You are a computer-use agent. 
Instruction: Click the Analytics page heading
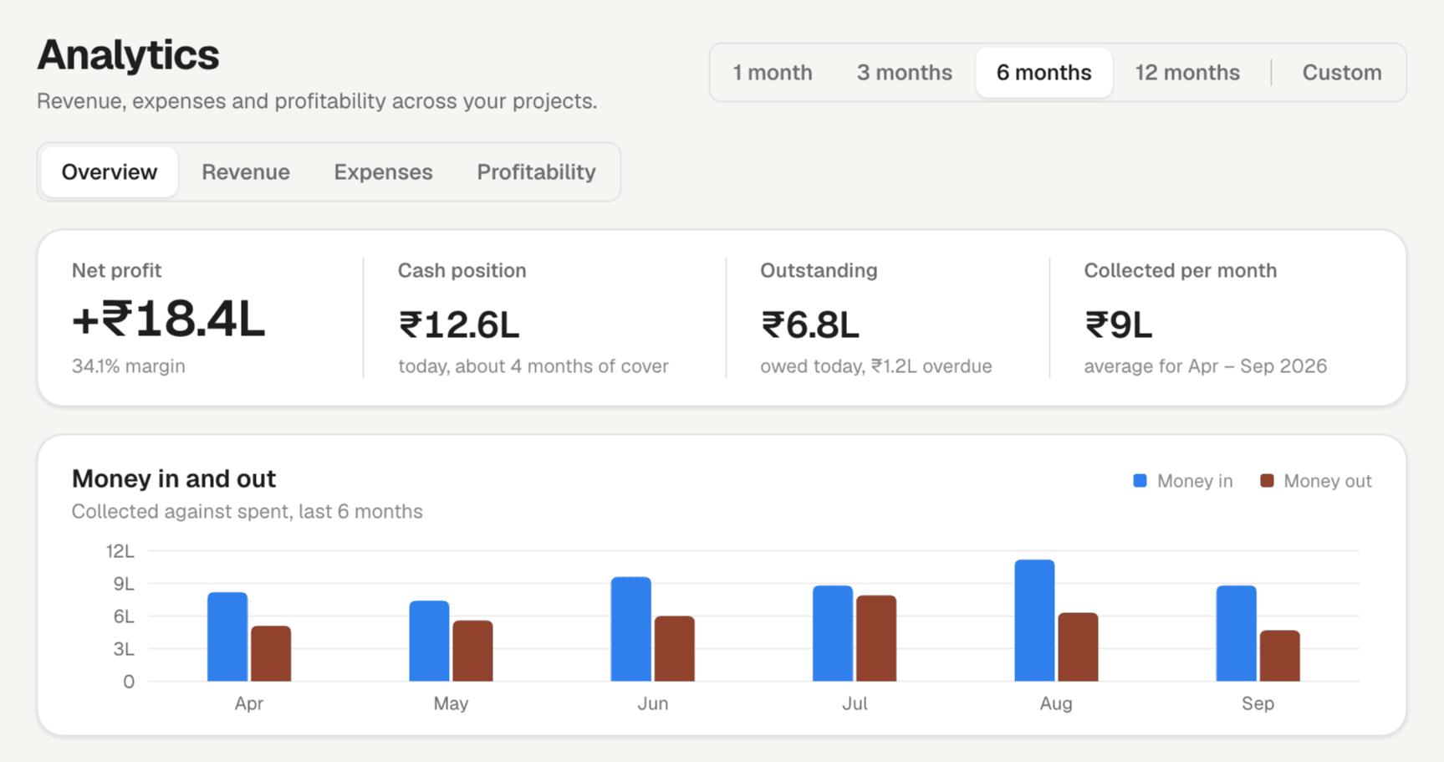128,55
